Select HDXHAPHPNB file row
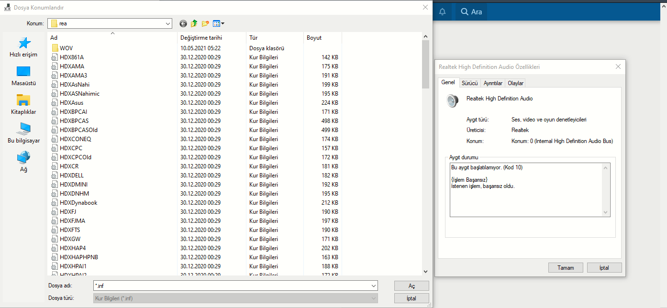The height and width of the screenshot is (308, 667). [x=196, y=257]
